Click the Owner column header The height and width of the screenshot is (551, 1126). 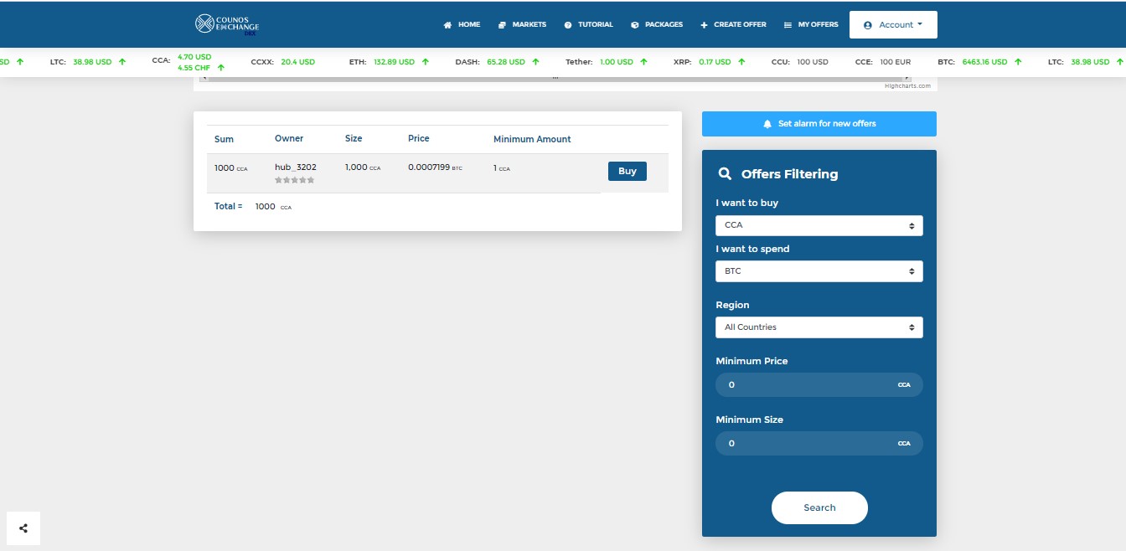(x=289, y=138)
